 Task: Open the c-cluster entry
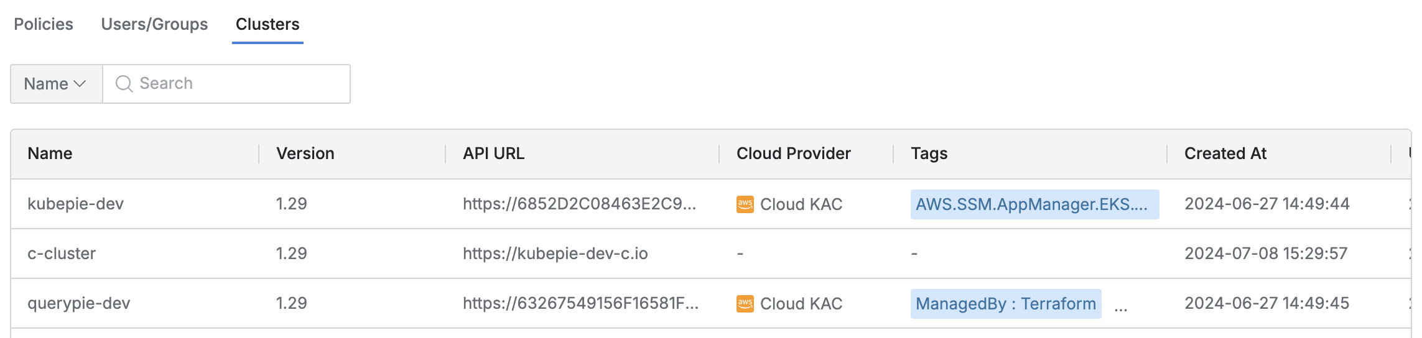tap(62, 253)
